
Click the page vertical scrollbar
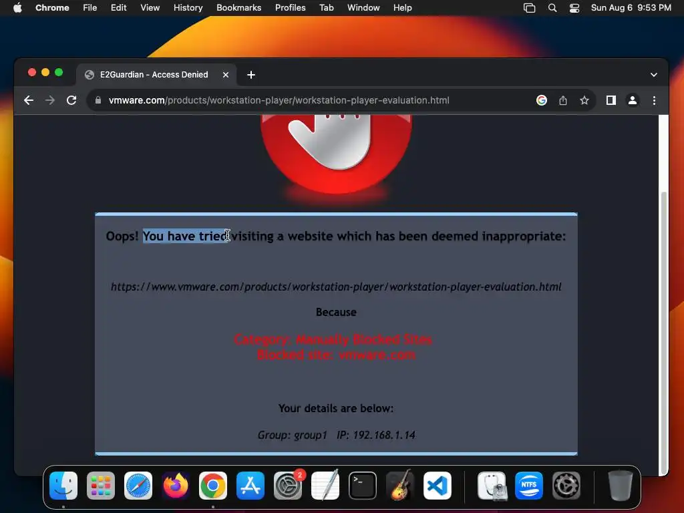[x=663, y=333]
